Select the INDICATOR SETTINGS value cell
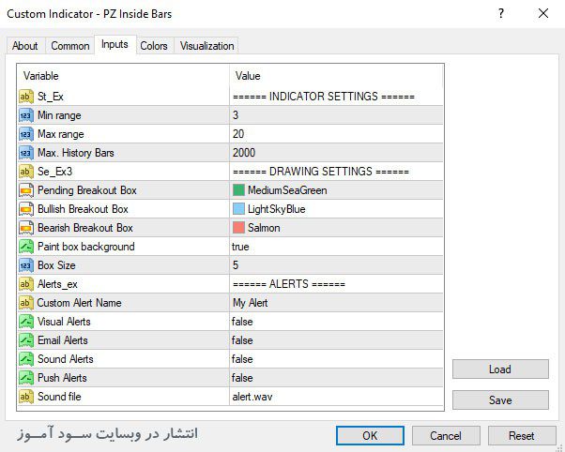The image size is (565, 452). (x=337, y=97)
